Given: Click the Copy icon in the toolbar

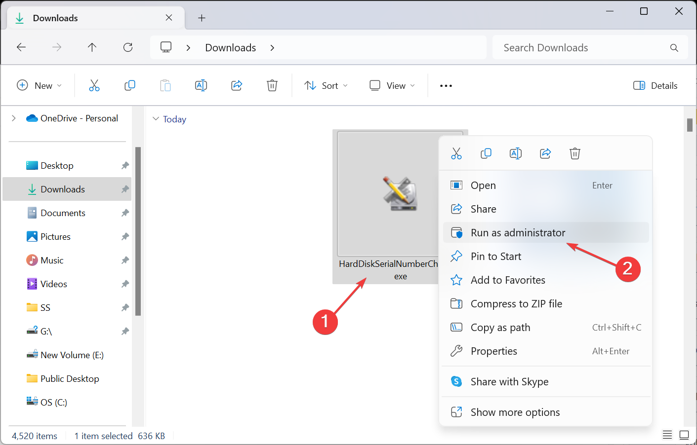Looking at the screenshot, I should tap(130, 85).
